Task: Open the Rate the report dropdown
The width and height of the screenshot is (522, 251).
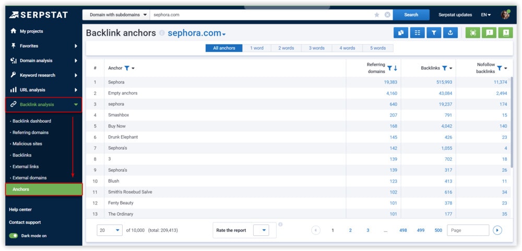Action: tap(260, 230)
